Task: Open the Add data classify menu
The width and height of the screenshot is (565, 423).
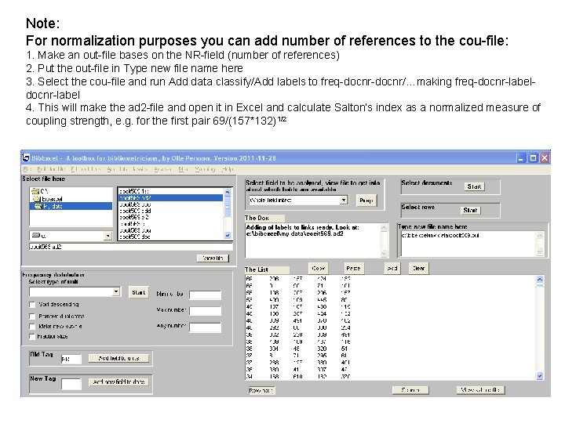Action: pos(128,169)
